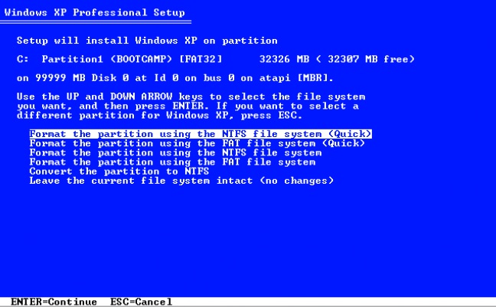Click the 99999 MB Disk 0 line
Viewport: 496px width, 307px height.
pos(175,78)
